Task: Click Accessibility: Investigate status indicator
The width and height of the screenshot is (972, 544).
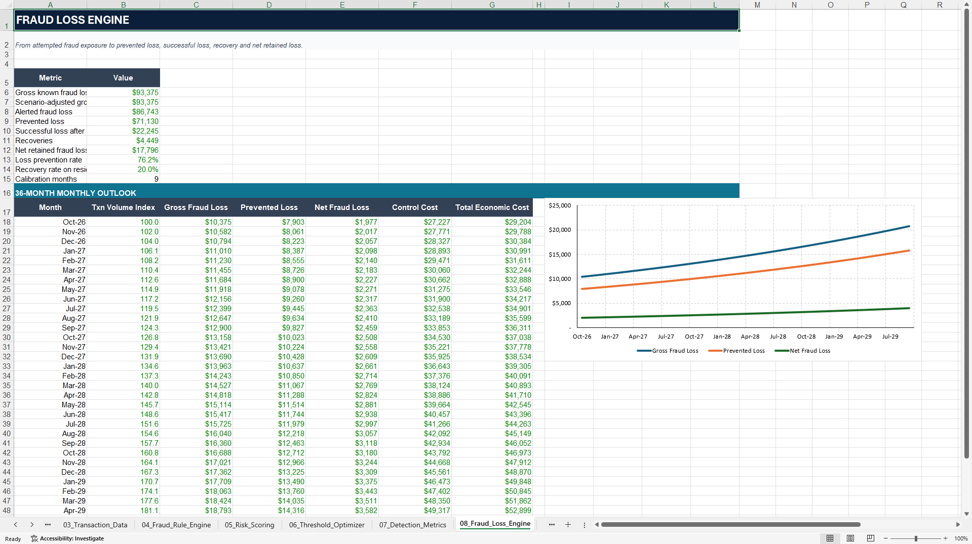Action: (x=67, y=538)
